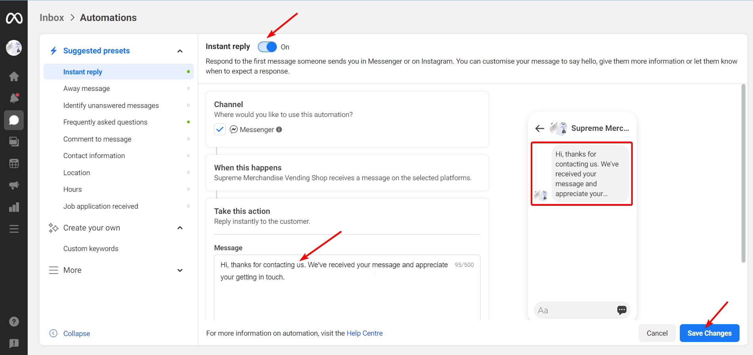Select Hours preset
753x355 pixels.
click(119, 189)
